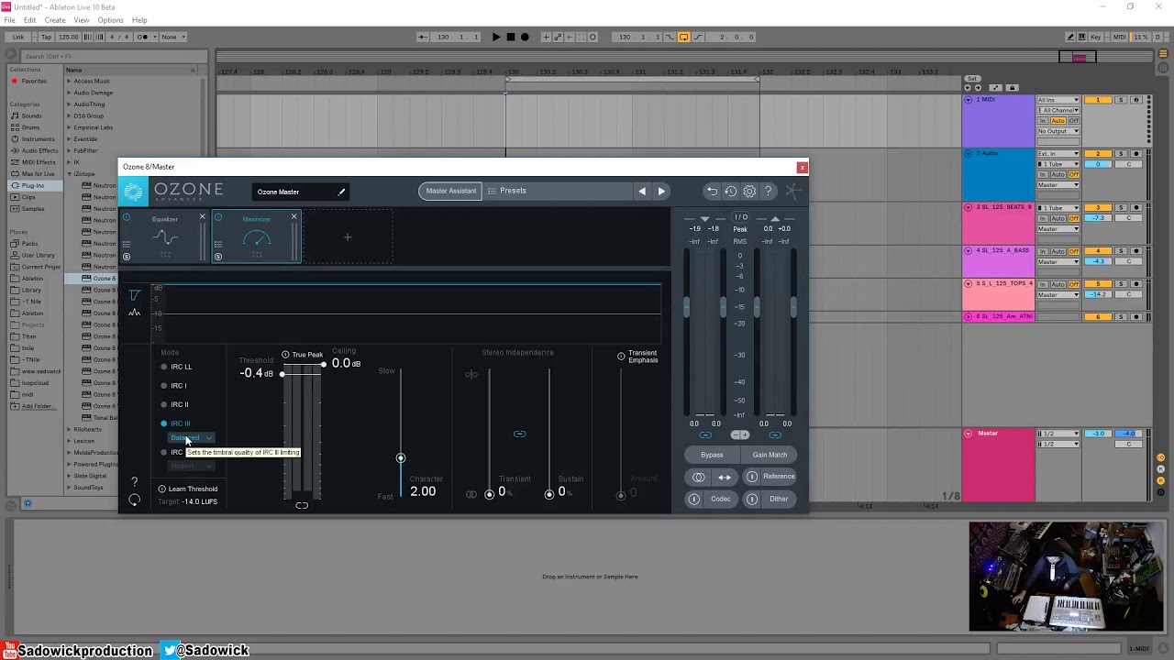The image size is (1174, 660).
Task: Click the Tap tempo button
Action: [x=47, y=37]
